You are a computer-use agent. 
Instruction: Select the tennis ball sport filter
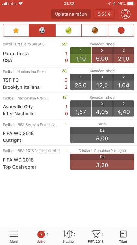coord(68,30)
